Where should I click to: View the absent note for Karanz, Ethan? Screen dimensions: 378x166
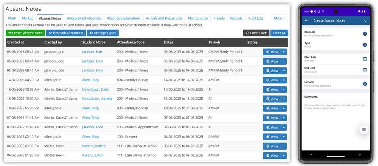[x=272, y=156]
